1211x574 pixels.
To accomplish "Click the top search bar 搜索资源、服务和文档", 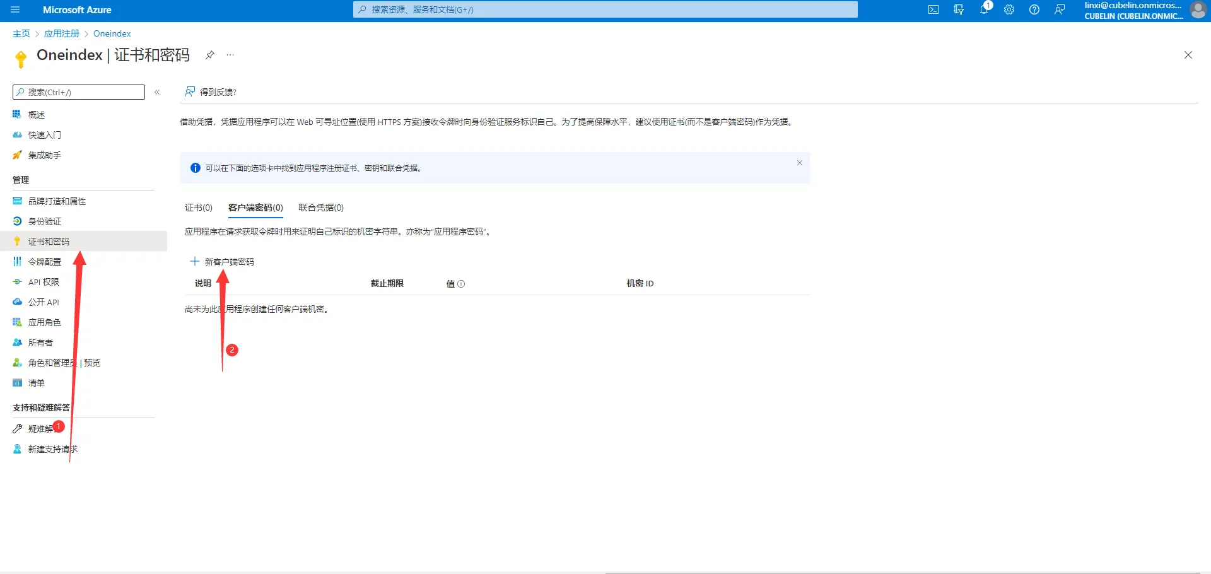I will tap(605, 9).
